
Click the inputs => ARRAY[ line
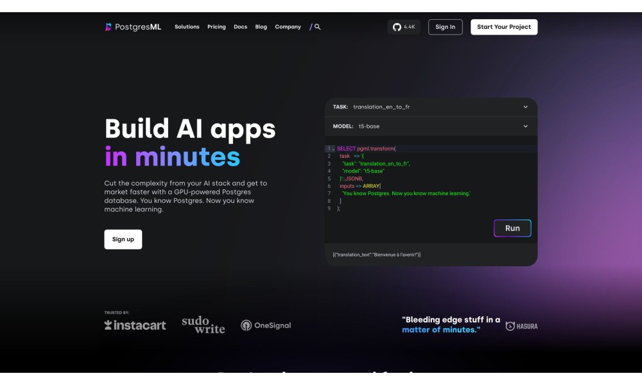click(360, 186)
